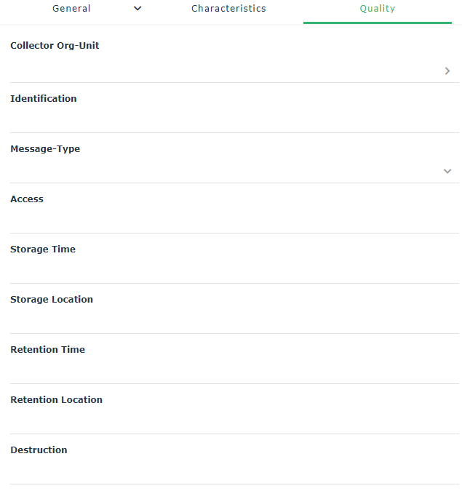Click the 'Identification' label text

coord(44,99)
